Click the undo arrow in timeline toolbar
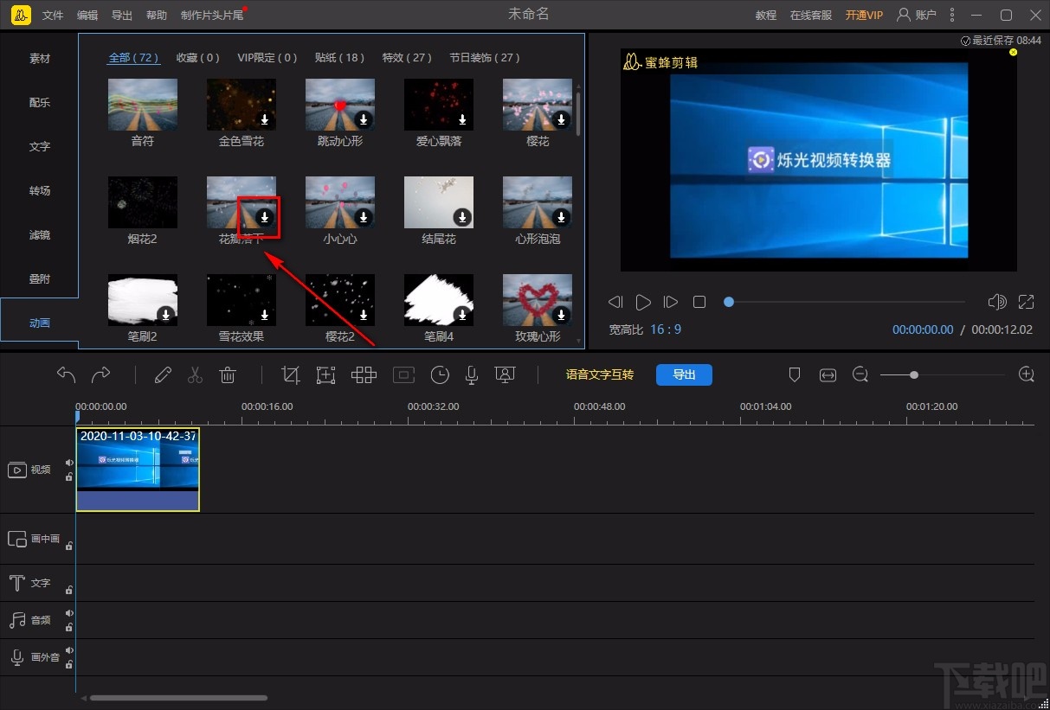The height and width of the screenshot is (710, 1050). (66, 374)
